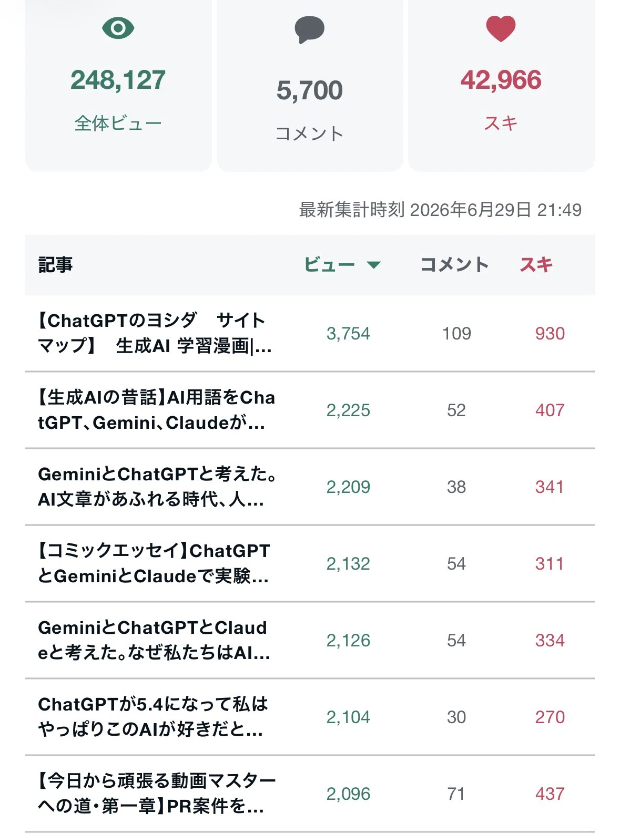Click the green eye views icon

point(118,28)
